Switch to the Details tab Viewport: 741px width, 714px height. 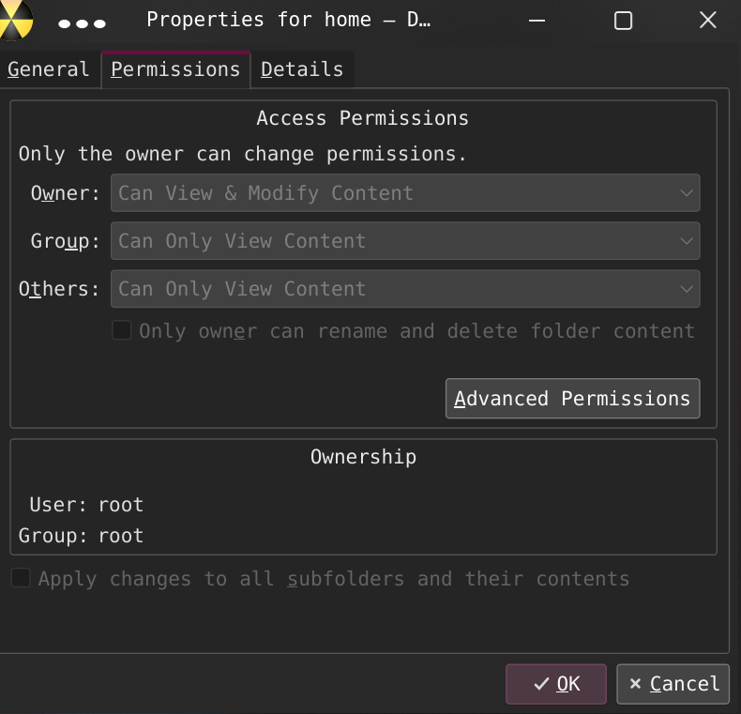pyautogui.click(x=302, y=69)
